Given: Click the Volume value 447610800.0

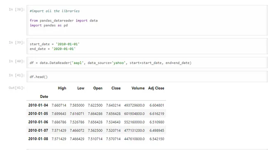Looking at the screenshot, I should click(x=134, y=139).
